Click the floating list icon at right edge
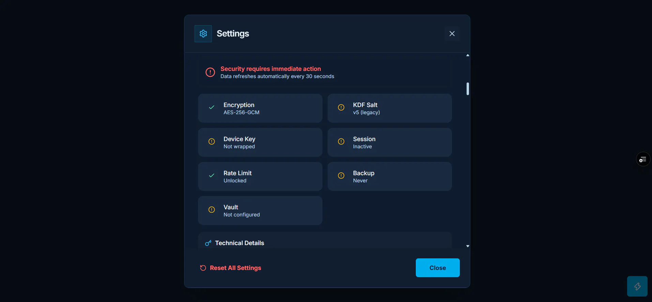The image size is (652, 302). pyautogui.click(x=643, y=159)
